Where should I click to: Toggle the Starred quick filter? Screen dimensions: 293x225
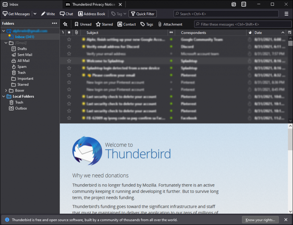tap(104, 24)
